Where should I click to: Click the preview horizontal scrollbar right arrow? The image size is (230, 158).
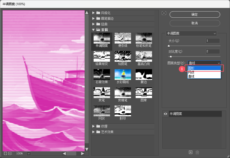[x=83, y=153]
